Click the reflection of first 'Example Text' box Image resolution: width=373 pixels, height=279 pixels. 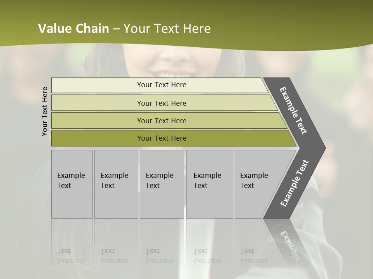[x=72, y=242]
